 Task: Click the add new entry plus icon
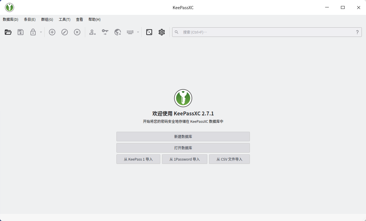[x=52, y=32]
